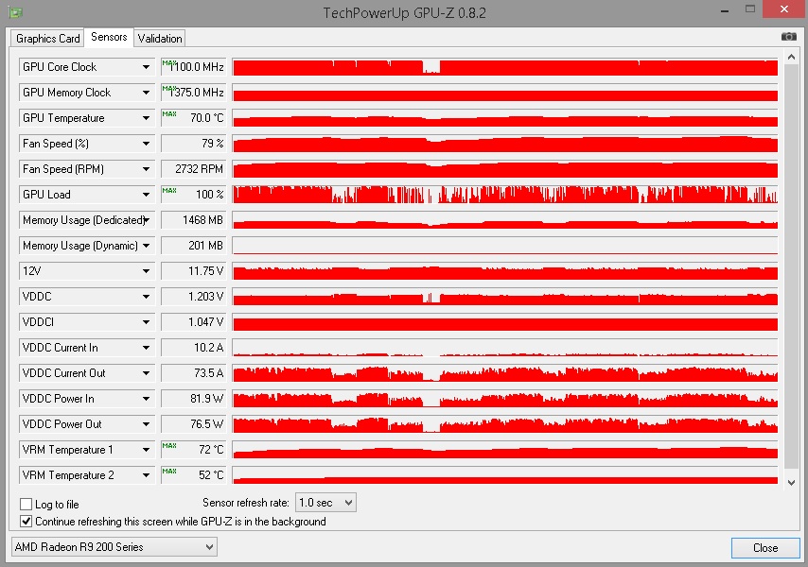Click the 72 °C VRM temperature value
This screenshot has width=808, height=567.
point(194,450)
